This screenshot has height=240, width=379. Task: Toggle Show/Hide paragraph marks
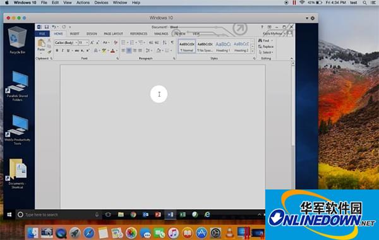172,42
